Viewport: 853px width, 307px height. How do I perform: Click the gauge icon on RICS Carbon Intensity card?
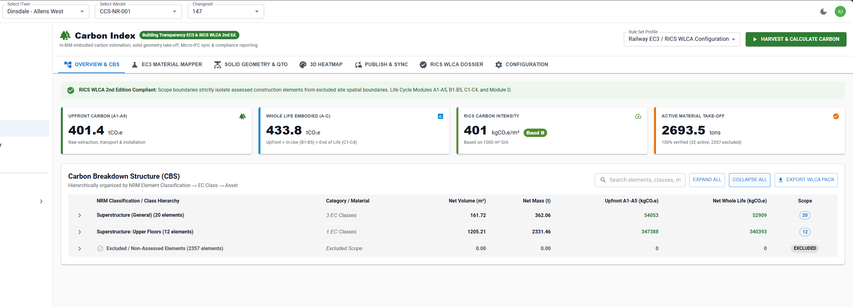coord(638,116)
